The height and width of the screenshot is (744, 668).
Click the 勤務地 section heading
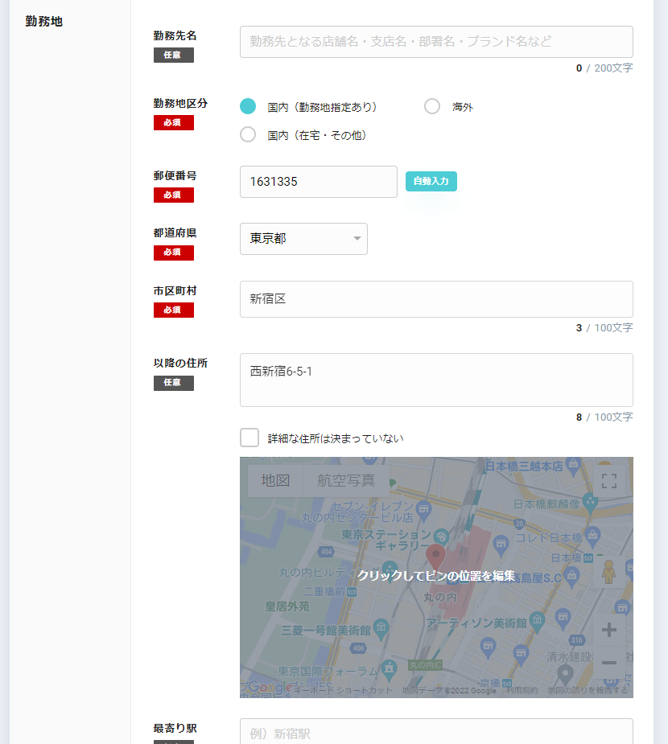click(43, 22)
